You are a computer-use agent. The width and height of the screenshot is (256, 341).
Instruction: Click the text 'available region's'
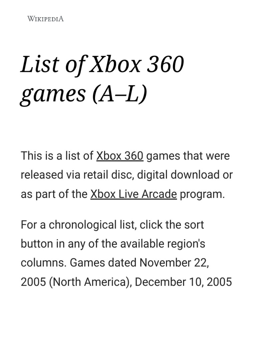pos(163,244)
